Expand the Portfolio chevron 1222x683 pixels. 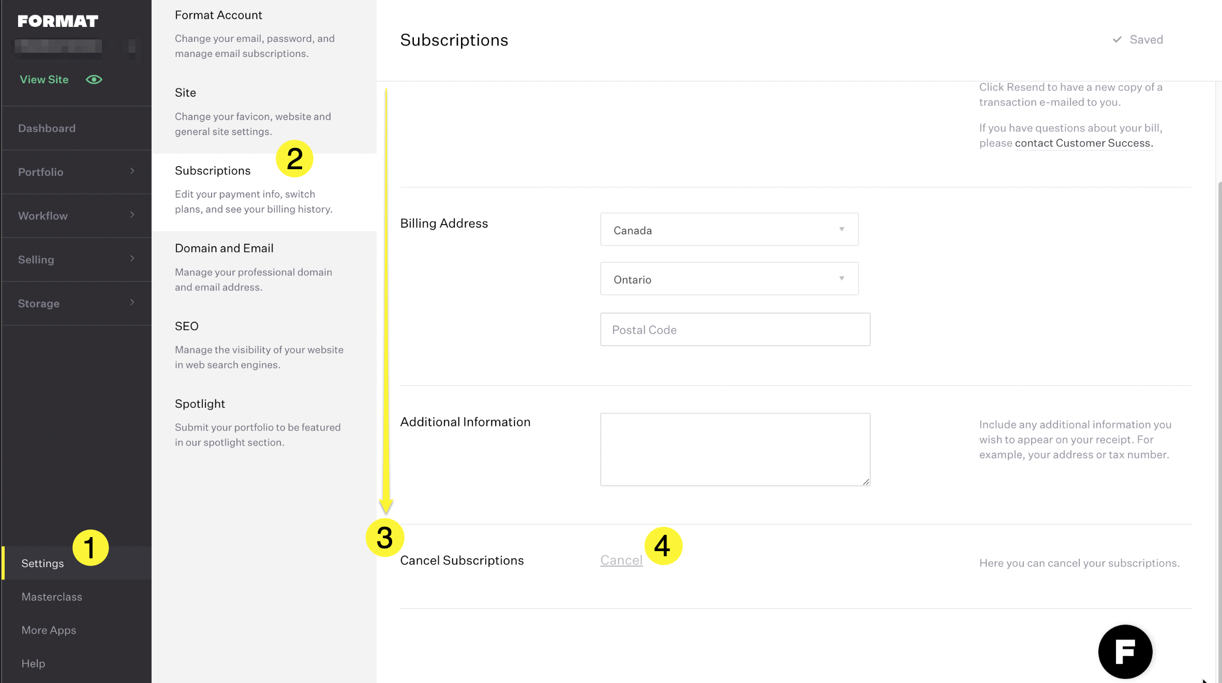click(132, 171)
